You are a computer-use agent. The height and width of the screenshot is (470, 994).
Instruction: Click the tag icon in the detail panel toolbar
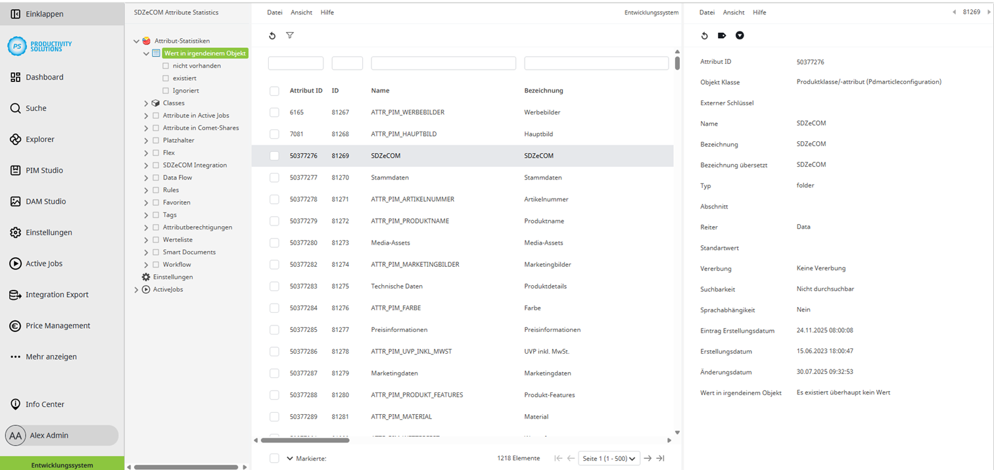point(722,35)
